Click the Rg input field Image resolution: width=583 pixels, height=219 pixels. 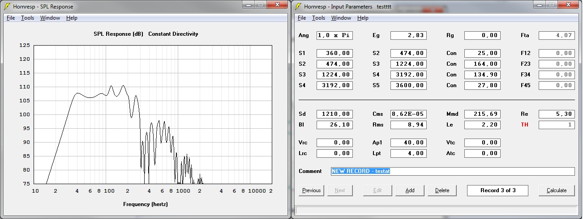[x=482, y=35]
